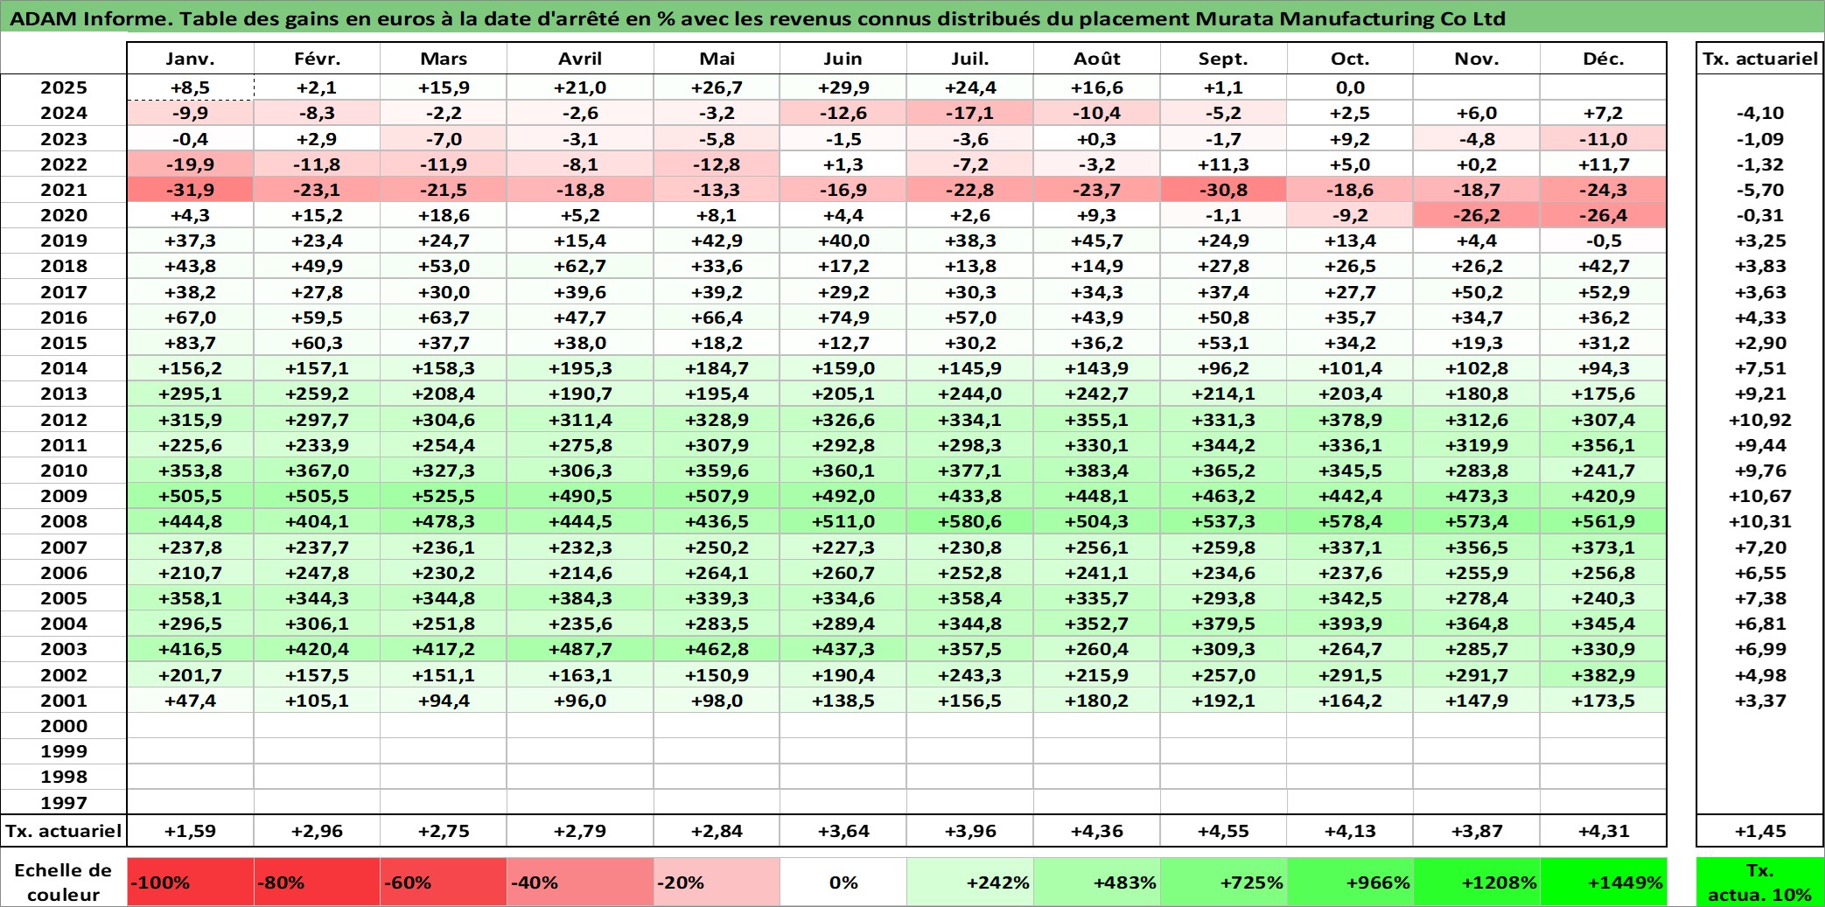Click the -19,9 cell in 2022 row
Viewport: 1825px width, 907px height.
pyautogui.click(x=190, y=164)
